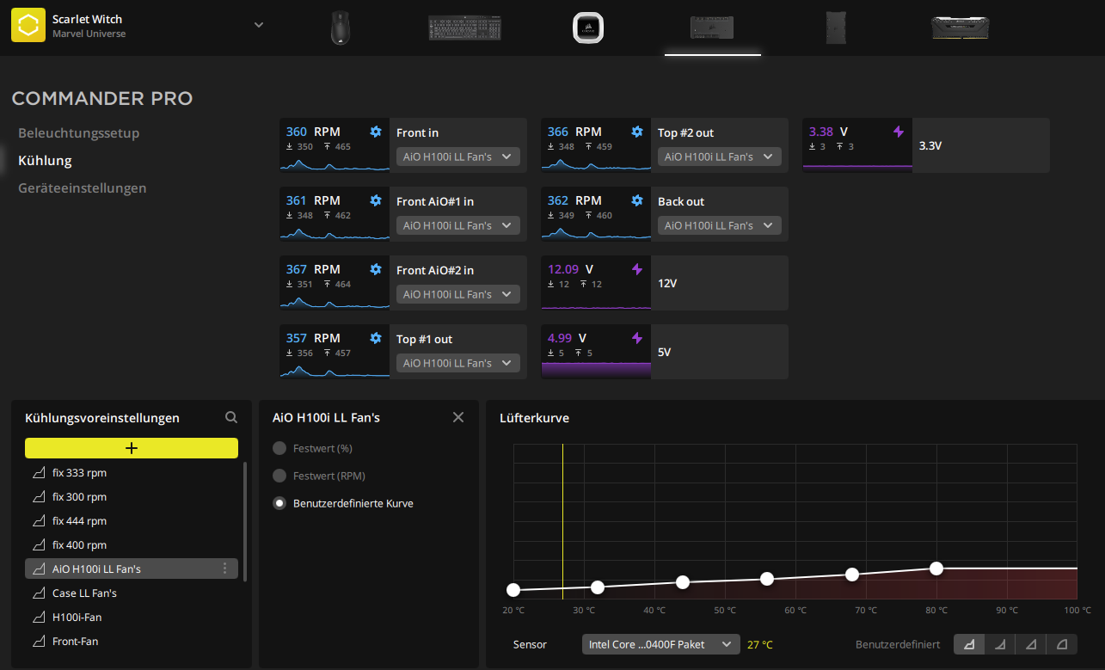Open gear settings for Front AiO#1 in

click(375, 200)
